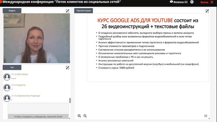This screenshot has height=122, width=217.
Task: Click the Выход exit link
Action: pyautogui.click(x=204, y=2)
